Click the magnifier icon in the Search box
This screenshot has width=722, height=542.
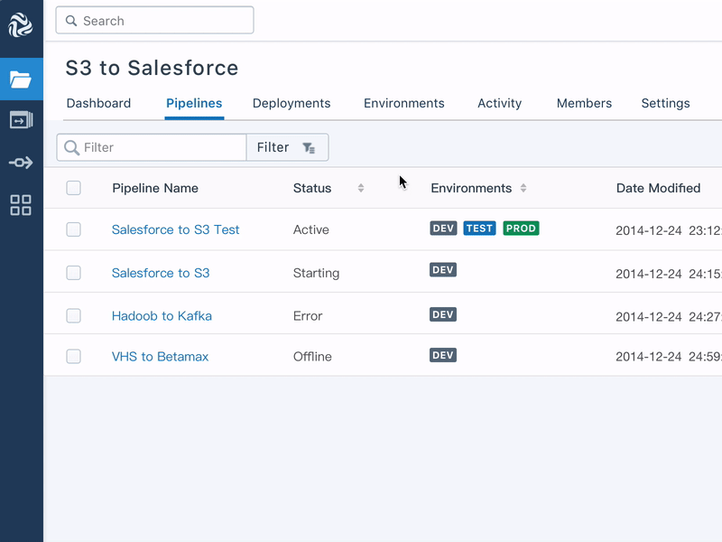(x=71, y=21)
